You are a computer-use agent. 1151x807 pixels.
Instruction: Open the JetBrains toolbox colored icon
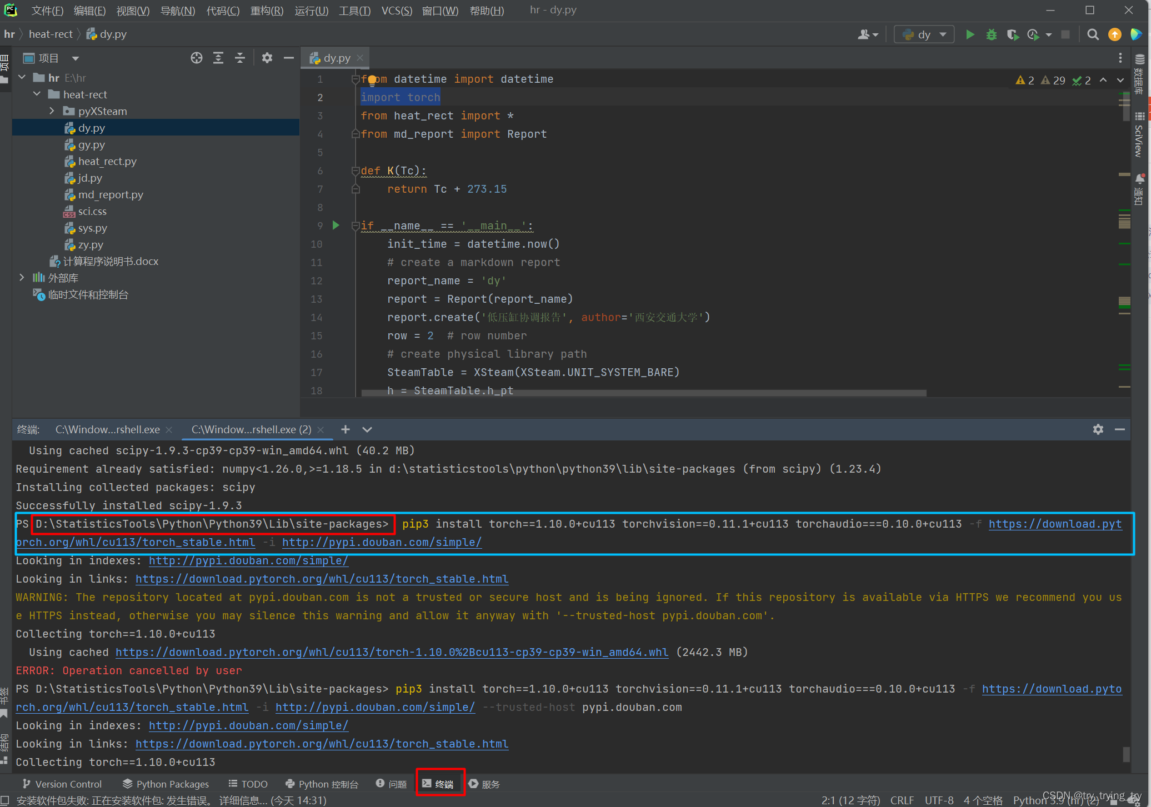point(1136,34)
